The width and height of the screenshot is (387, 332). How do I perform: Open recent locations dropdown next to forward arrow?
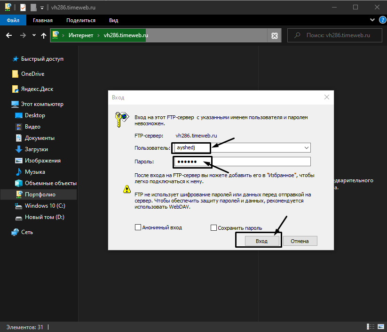click(34, 36)
